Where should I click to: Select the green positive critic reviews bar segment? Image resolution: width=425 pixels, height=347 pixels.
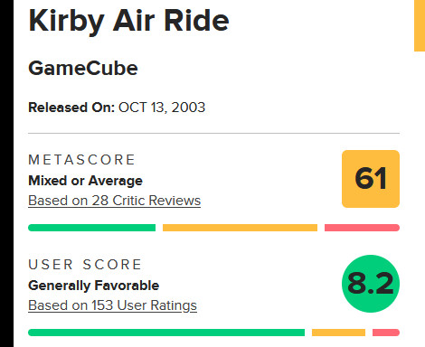point(91,228)
